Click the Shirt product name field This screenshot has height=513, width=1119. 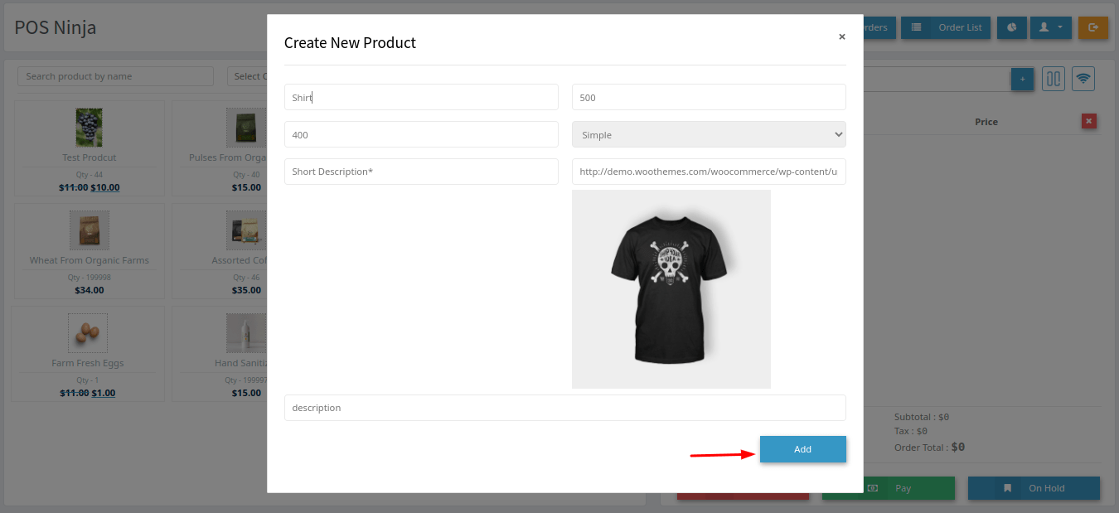click(421, 97)
